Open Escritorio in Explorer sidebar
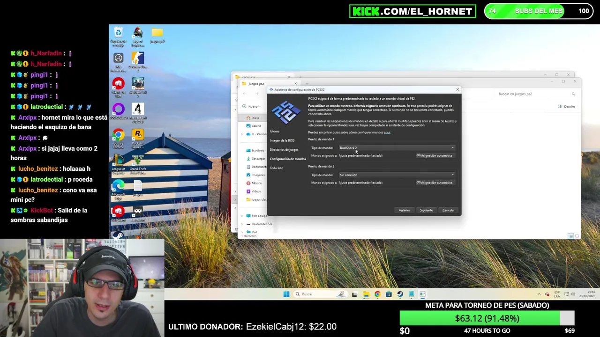Viewport: 600px width, 337px height. 256,151
